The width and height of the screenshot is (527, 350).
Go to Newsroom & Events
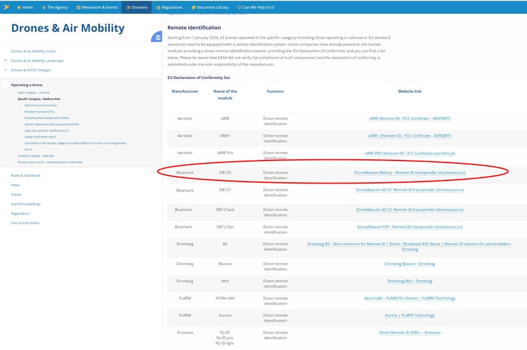(x=97, y=7)
